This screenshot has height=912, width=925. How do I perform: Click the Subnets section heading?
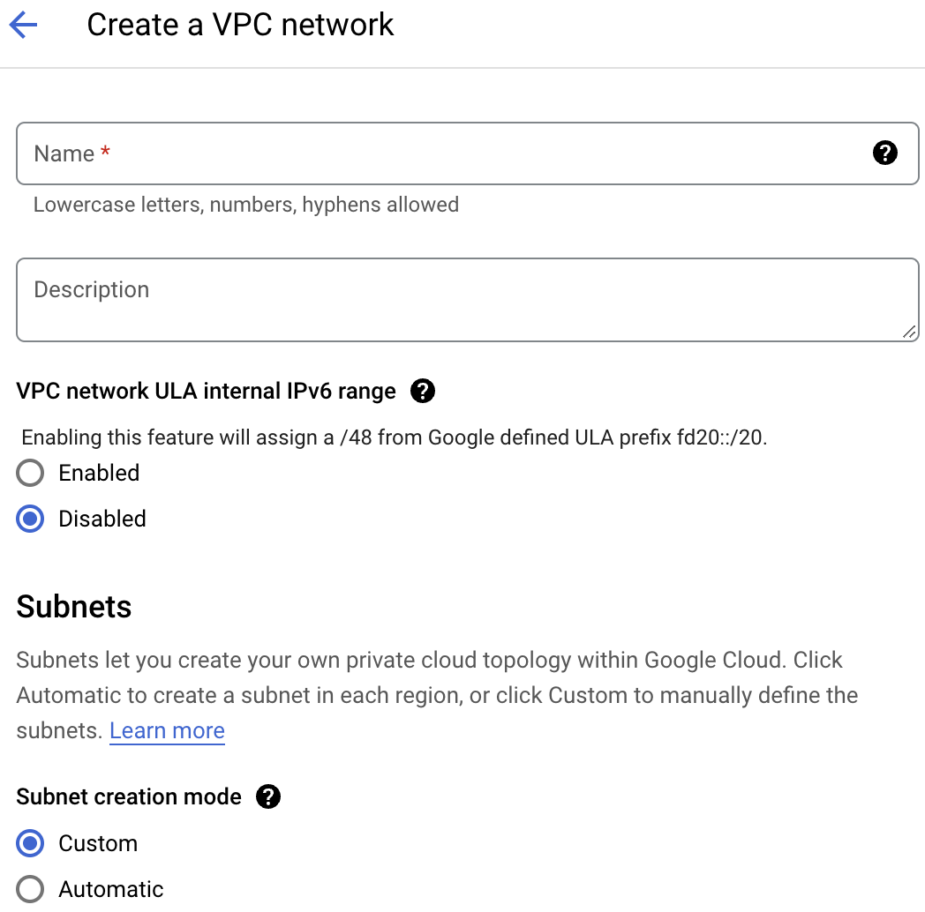(73, 607)
